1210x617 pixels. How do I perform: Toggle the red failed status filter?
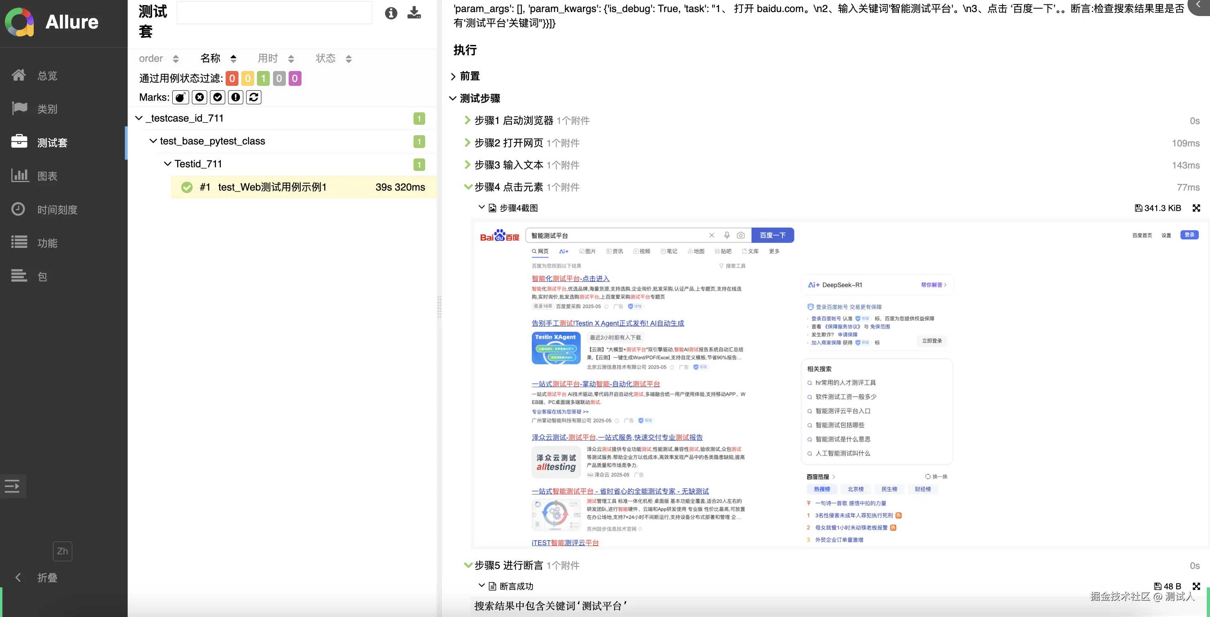(x=232, y=78)
